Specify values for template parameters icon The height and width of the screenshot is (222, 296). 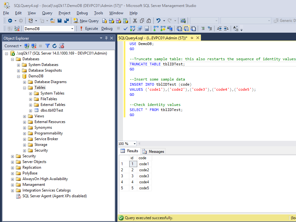click(235, 29)
